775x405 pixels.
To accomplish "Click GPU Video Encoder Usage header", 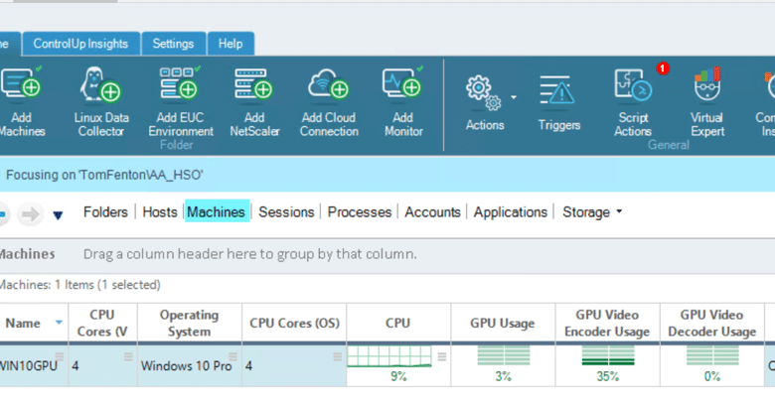I will tap(607, 323).
